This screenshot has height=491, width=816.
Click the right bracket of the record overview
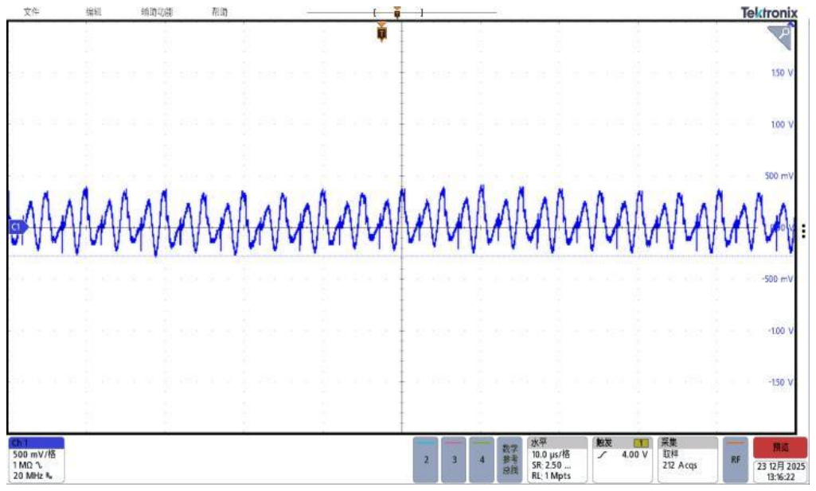[422, 13]
